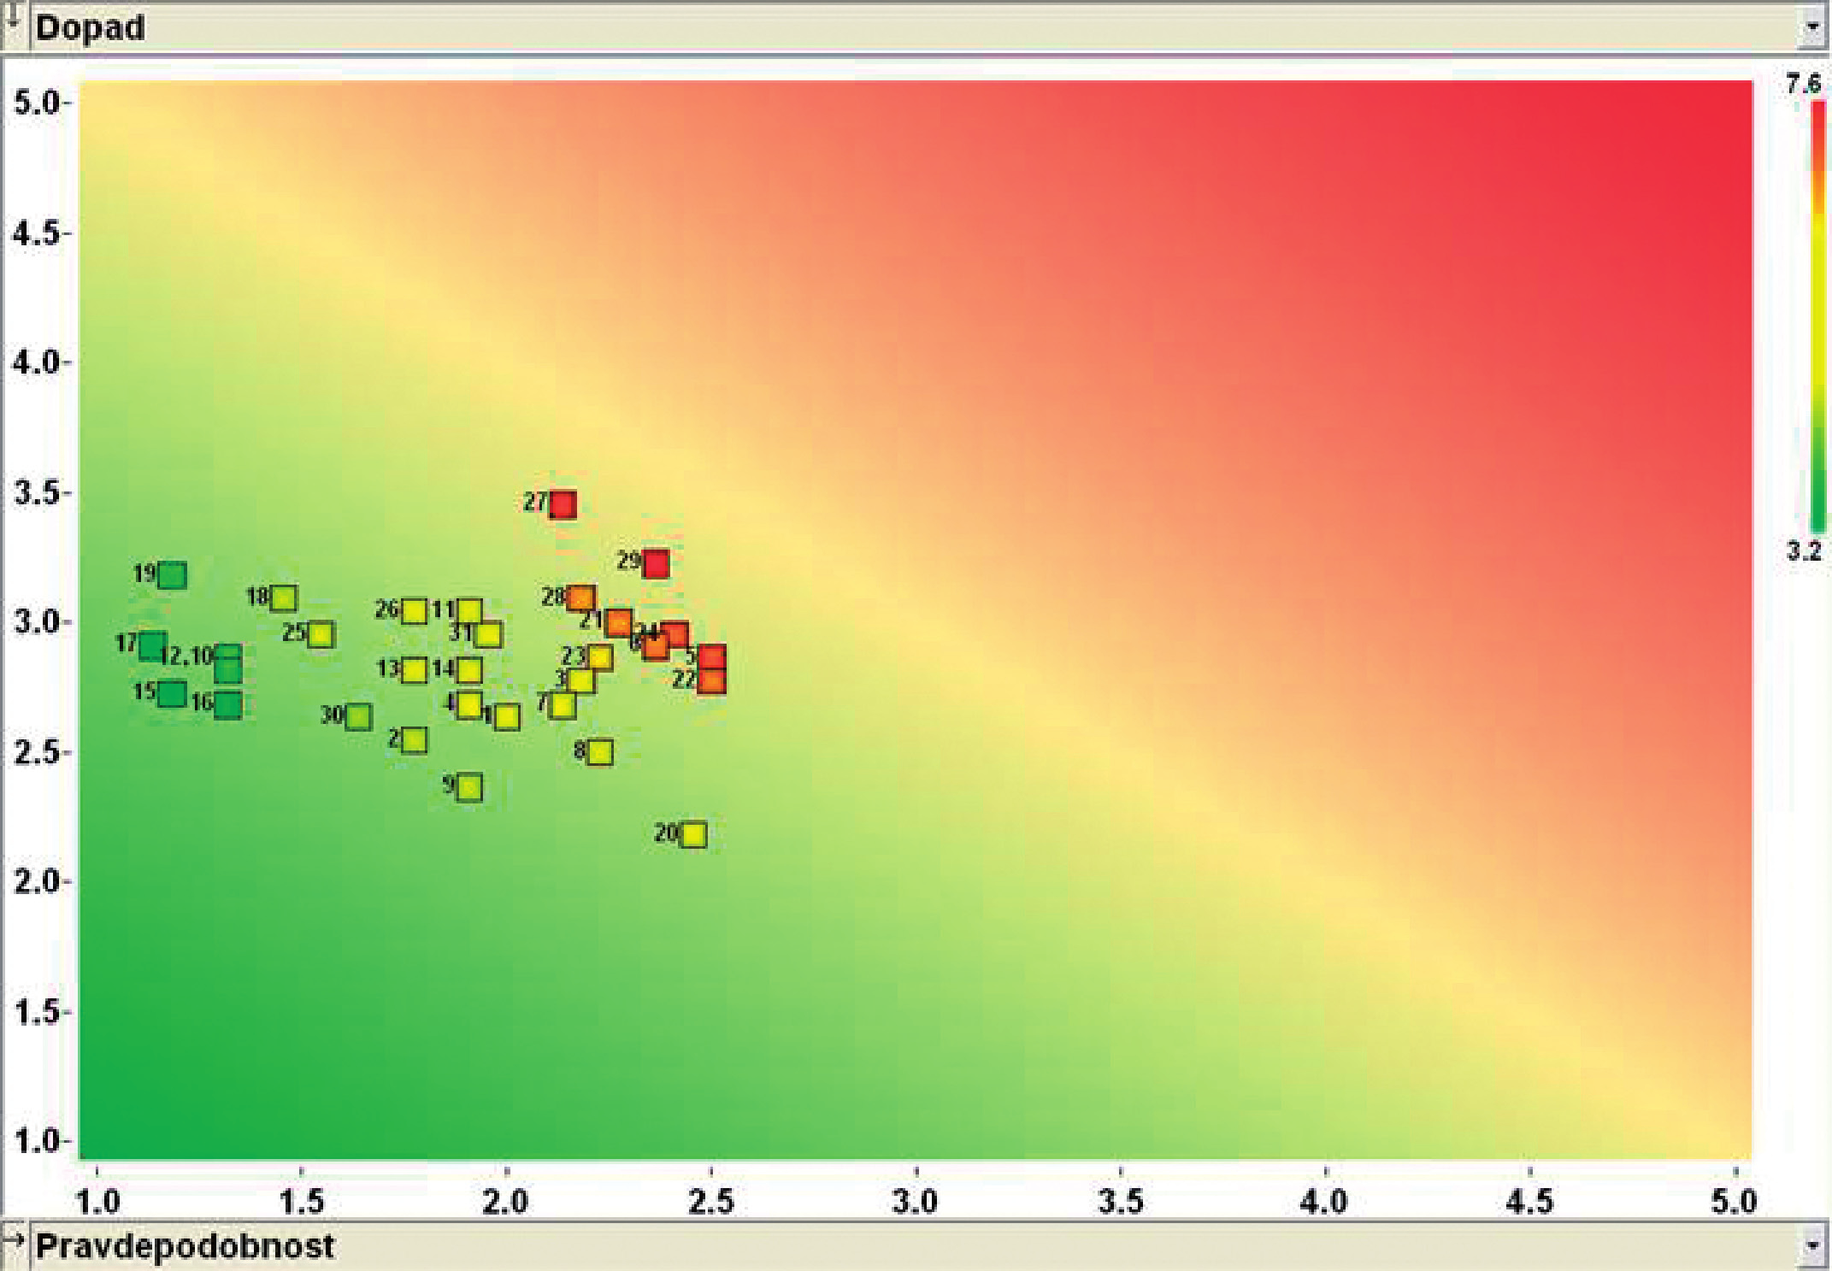This screenshot has width=1832, height=1271.
Task: Select the yellow marker labeled 13
Action: [x=415, y=670]
